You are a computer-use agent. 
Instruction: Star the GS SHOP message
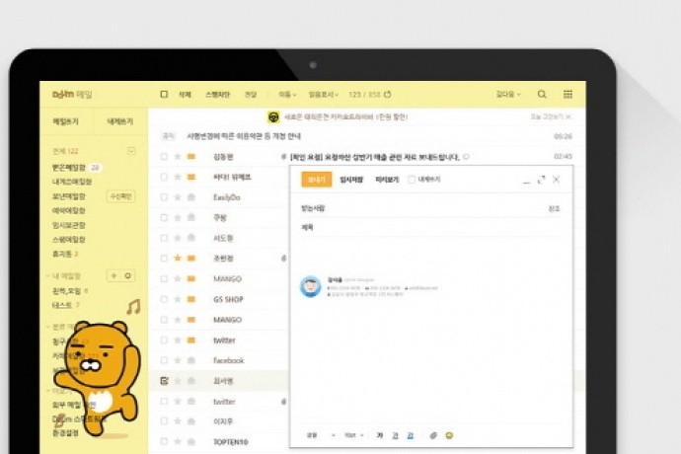(x=178, y=299)
